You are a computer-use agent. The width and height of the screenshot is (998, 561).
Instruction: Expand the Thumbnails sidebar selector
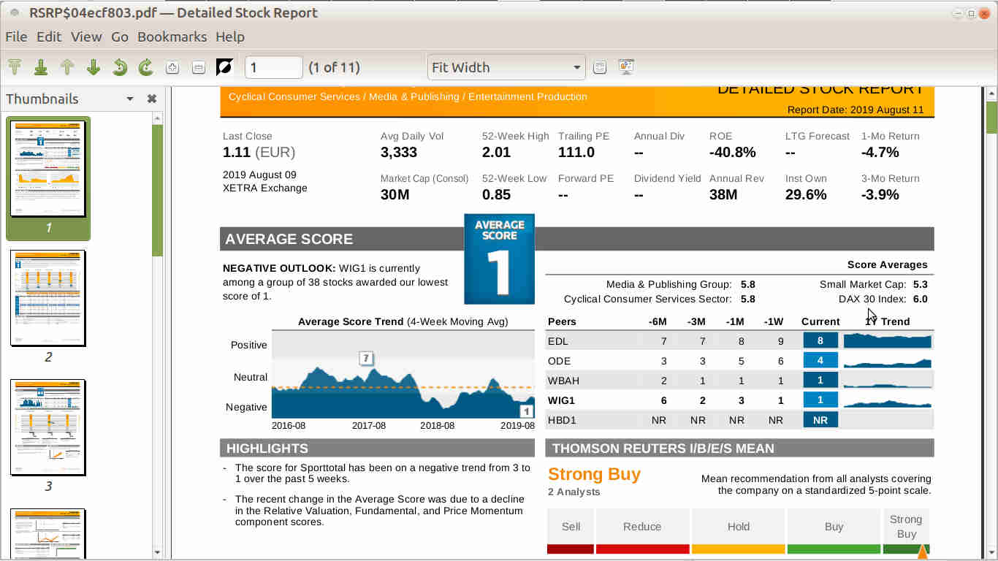point(130,99)
